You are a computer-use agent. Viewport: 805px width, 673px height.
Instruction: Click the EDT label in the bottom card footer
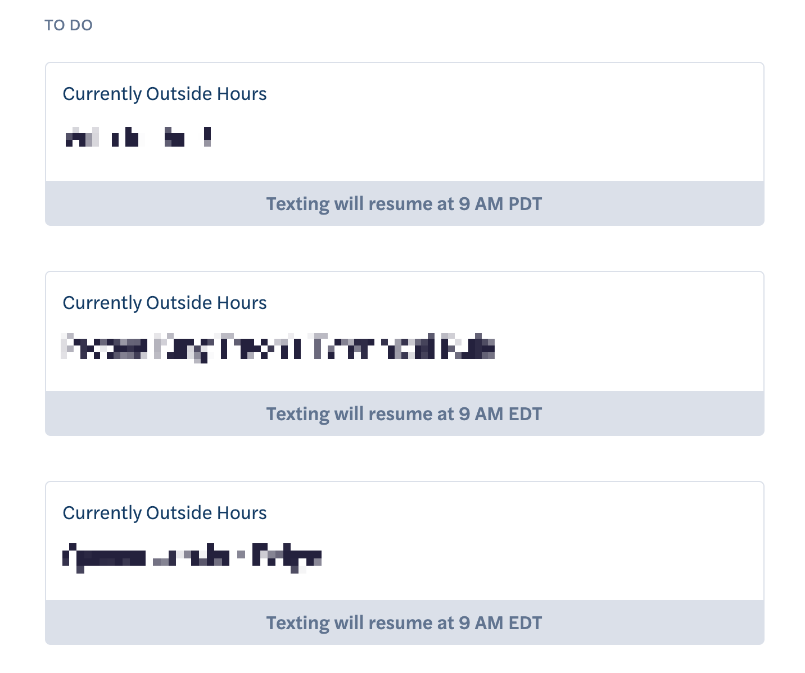pyautogui.click(x=525, y=622)
